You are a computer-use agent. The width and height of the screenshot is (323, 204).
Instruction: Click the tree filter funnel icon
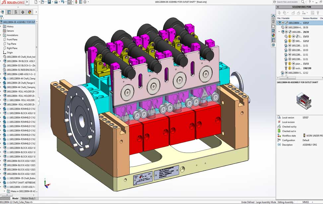1,18
